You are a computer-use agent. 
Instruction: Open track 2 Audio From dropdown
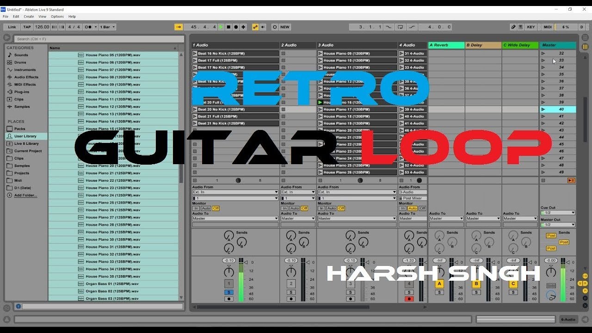point(298,192)
